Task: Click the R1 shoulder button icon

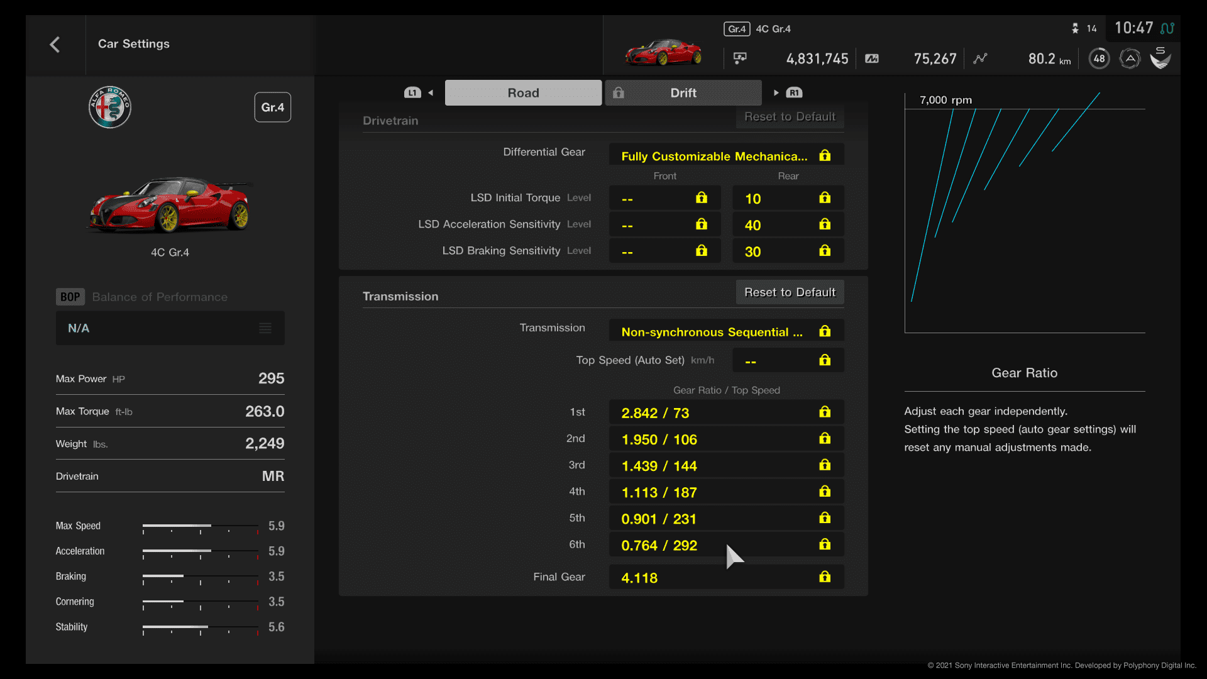Action: [x=794, y=92]
